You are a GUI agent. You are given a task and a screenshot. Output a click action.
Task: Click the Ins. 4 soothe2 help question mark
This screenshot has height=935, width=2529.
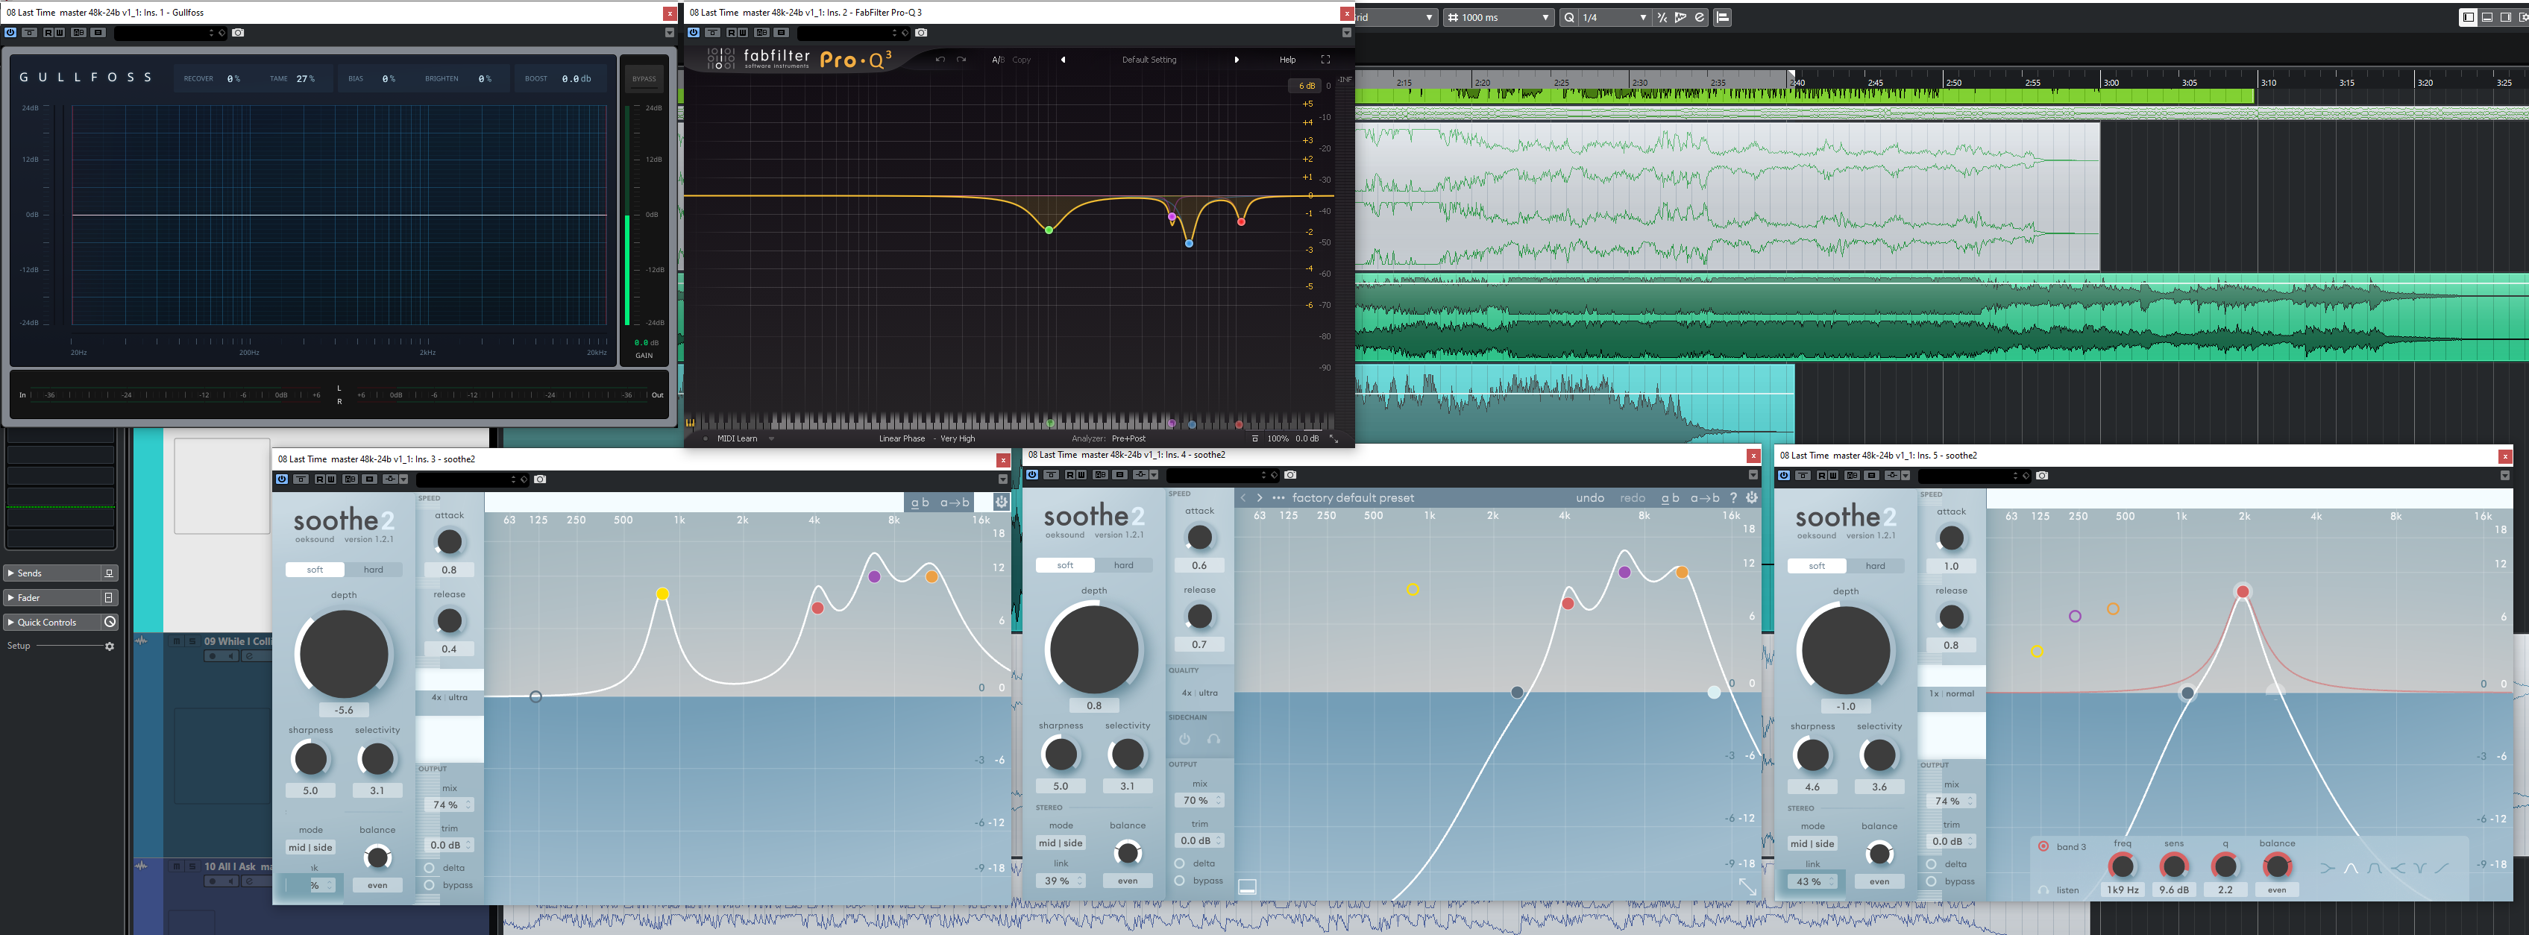pos(1734,497)
